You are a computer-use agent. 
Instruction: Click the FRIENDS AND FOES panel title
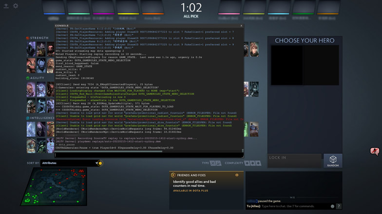click(x=191, y=175)
